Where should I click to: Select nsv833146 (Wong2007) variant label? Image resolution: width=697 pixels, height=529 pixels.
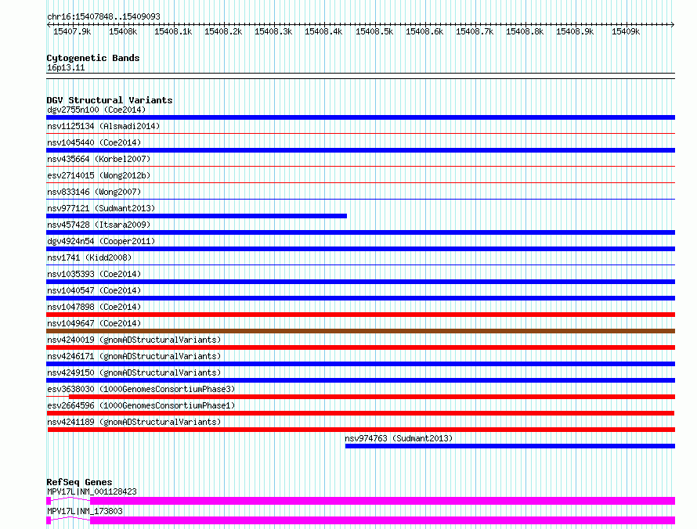94,192
